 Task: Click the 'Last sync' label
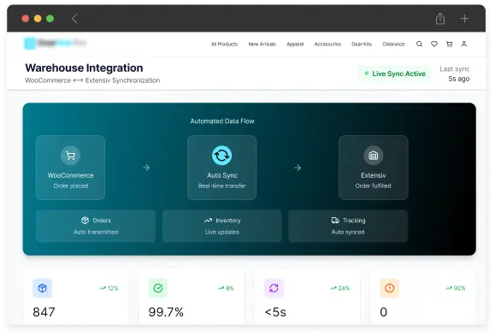point(455,69)
